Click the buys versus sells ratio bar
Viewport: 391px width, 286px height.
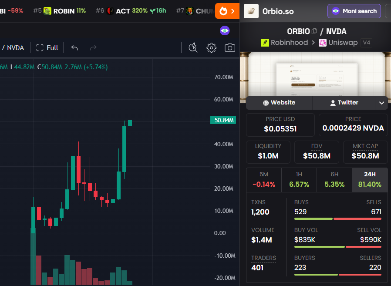(x=337, y=219)
